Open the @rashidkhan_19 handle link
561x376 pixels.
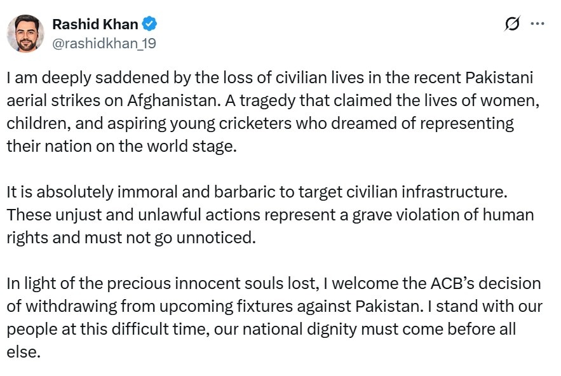pos(104,43)
